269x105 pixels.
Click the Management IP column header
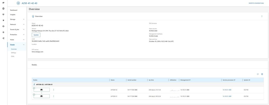click(x=185, y=80)
